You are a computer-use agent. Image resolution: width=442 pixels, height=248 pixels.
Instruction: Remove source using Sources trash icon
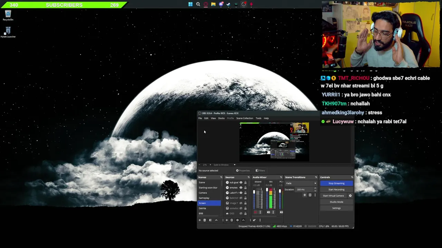coord(232,220)
